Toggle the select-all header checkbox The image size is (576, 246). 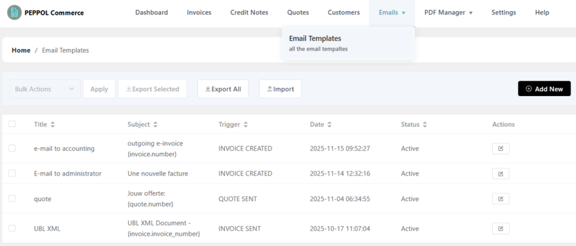(12, 124)
